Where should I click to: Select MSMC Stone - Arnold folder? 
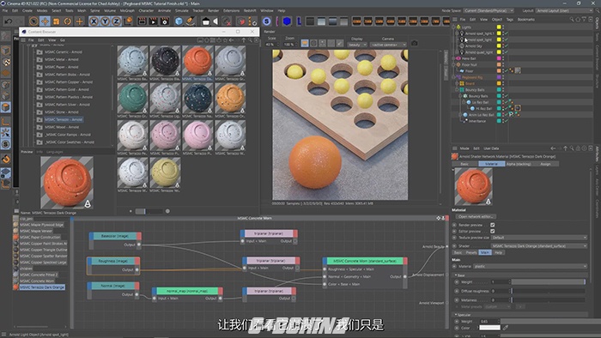pos(61,112)
